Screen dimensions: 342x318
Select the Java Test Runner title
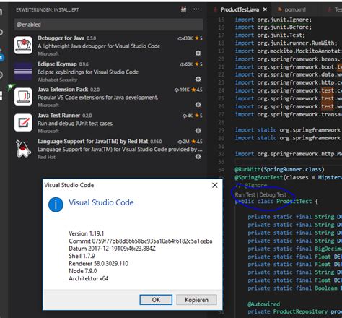[59, 116]
